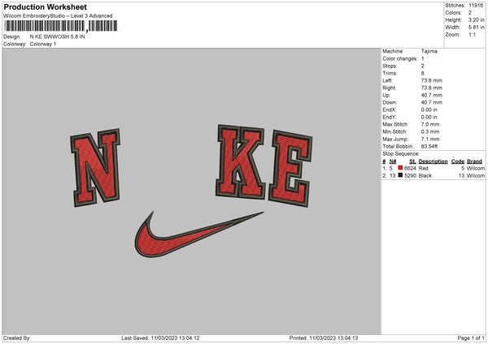Screen dimensions: 488x344
Task: Click thread code 6624
Action: (x=410, y=168)
